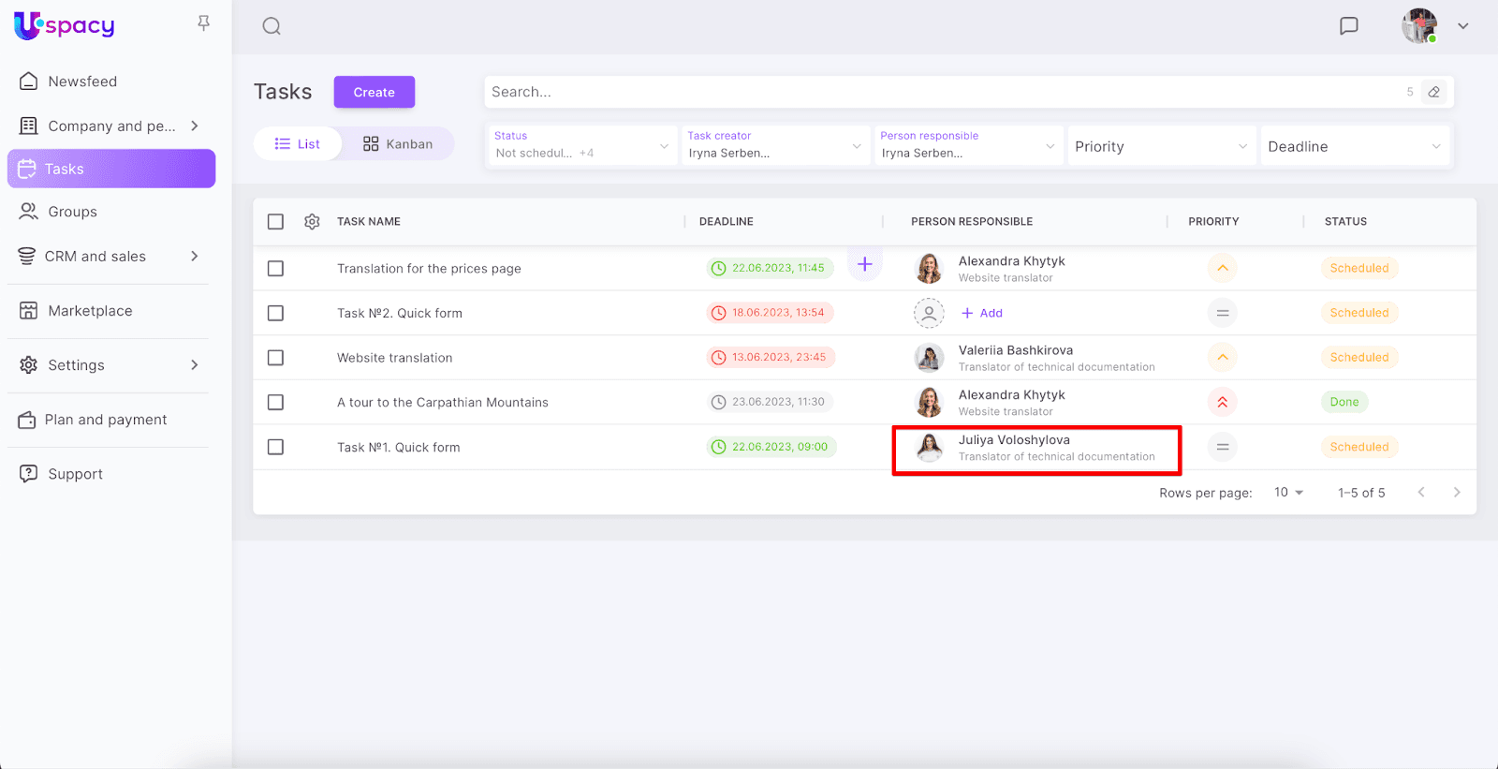Viewport: 1498px width, 769px height.
Task: Select the Website translation task checkbox
Action: tap(275, 358)
